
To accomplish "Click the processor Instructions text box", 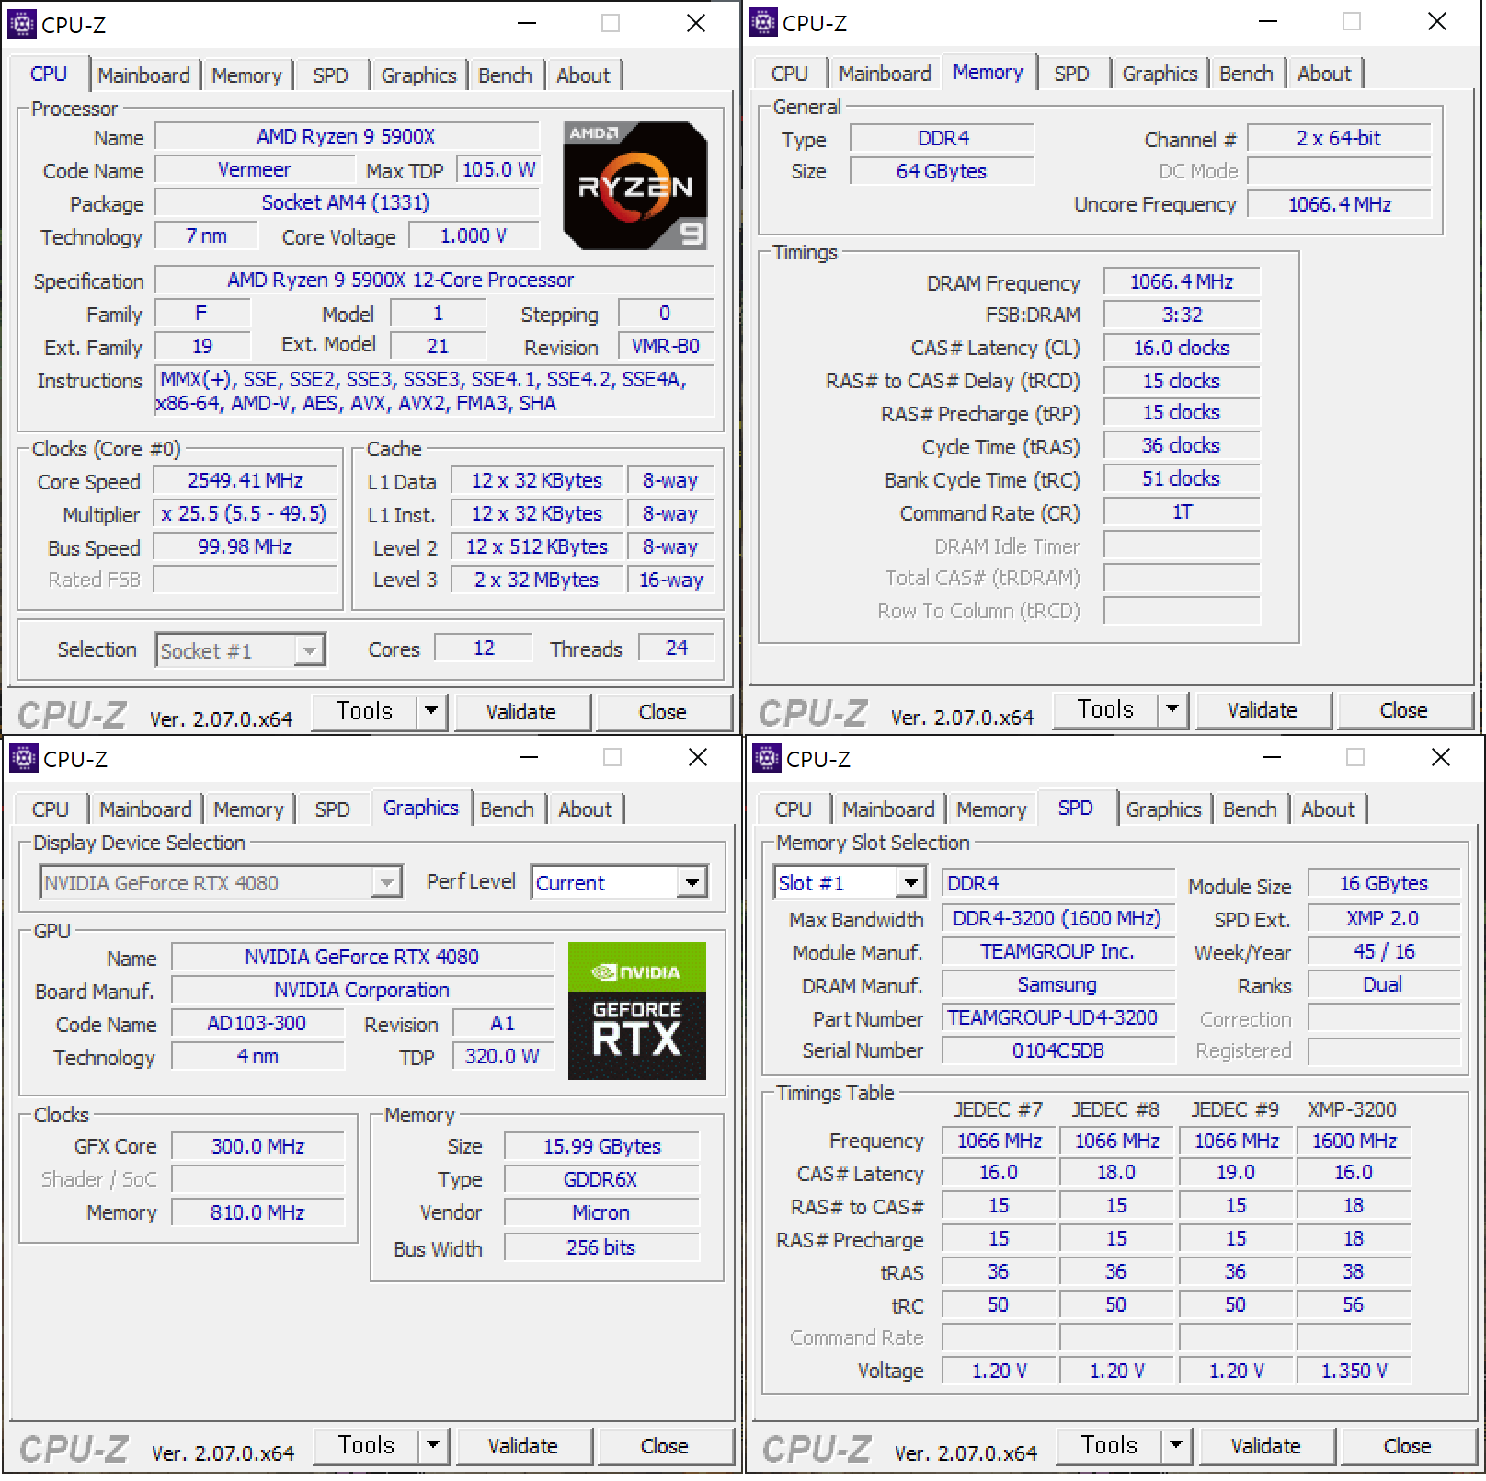I will point(434,391).
